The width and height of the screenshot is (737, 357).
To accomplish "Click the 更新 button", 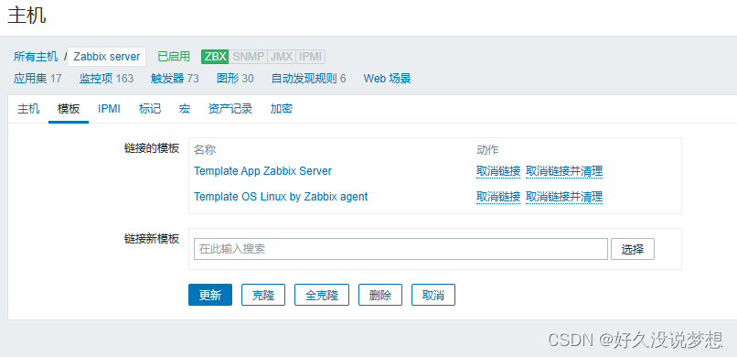I will click(x=210, y=295).
